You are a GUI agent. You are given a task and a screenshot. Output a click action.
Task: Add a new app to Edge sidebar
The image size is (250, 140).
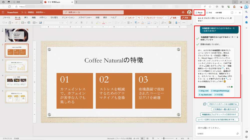246,28
